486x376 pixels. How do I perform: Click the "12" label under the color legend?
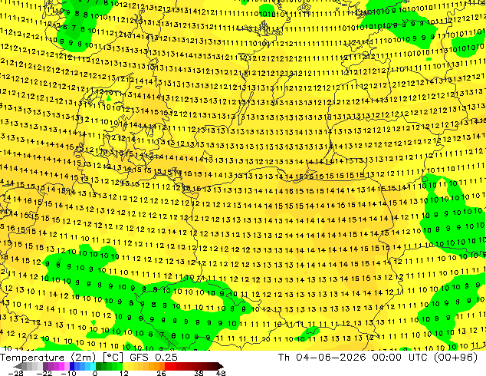[x=124, y=374]
